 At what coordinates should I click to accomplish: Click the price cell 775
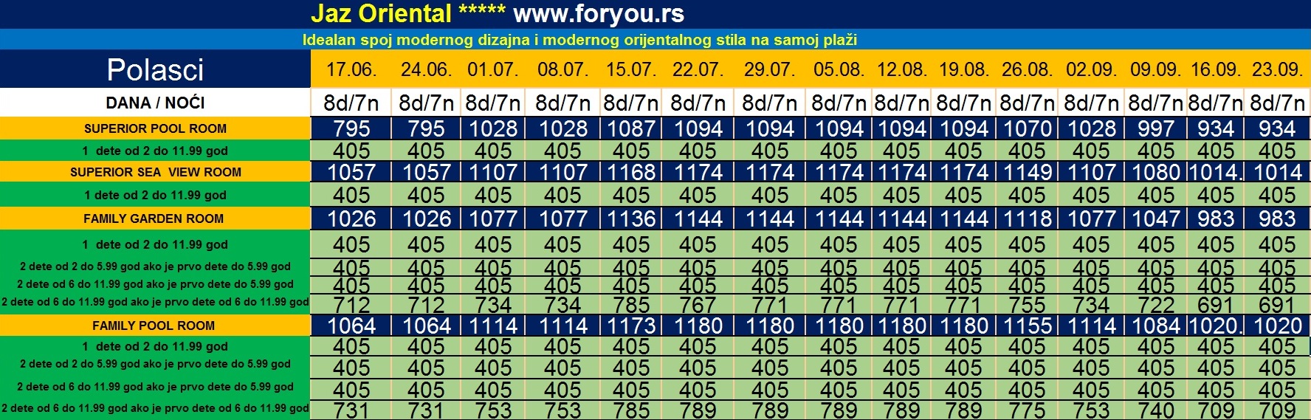[1026, 410]
